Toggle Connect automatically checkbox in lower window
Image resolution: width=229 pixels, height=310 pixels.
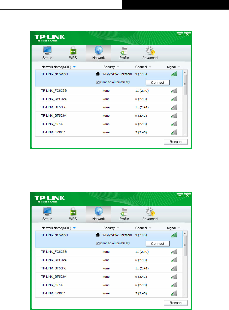98,243
